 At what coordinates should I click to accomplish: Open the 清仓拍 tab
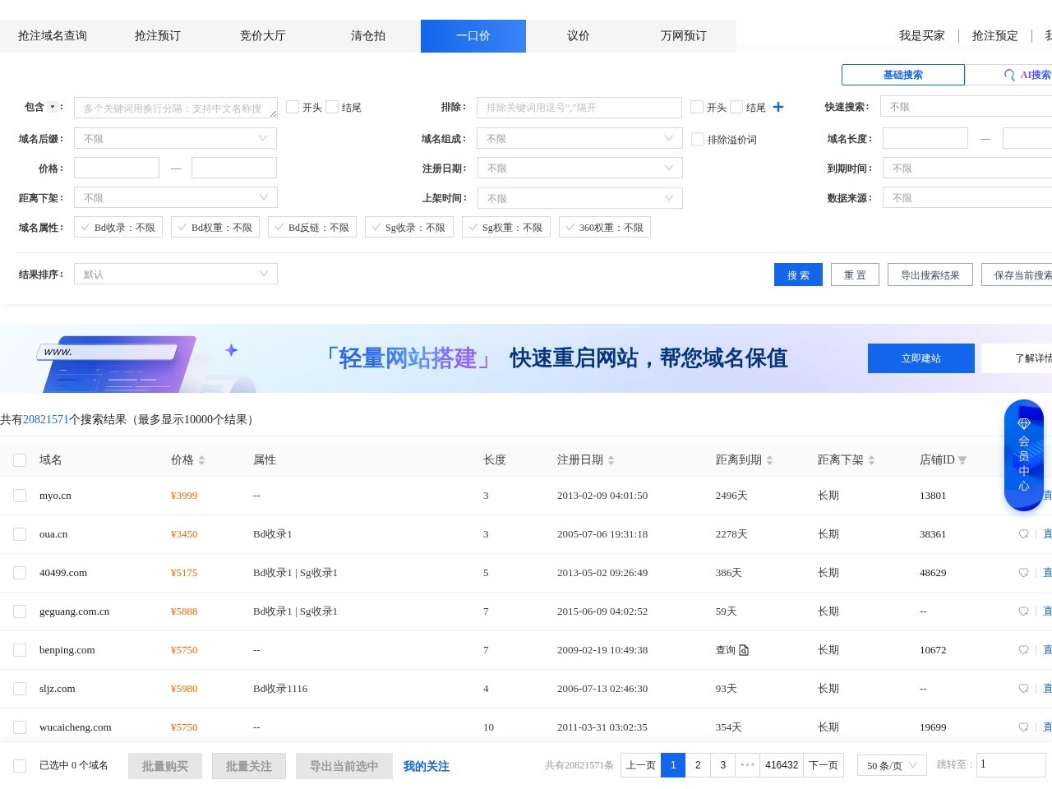pos(367,36)
